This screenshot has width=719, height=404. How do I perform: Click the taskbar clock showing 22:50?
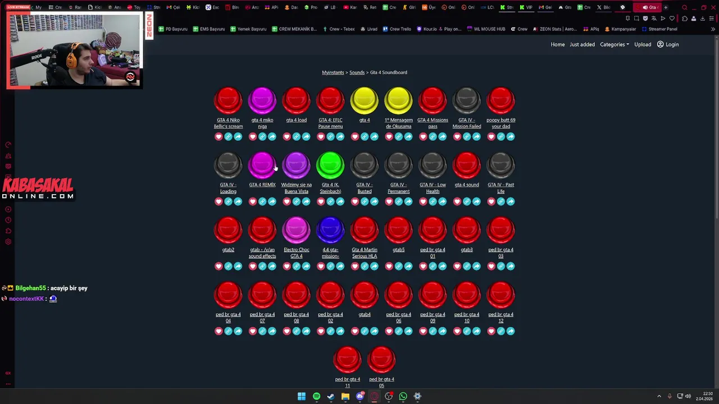point(704,397)
